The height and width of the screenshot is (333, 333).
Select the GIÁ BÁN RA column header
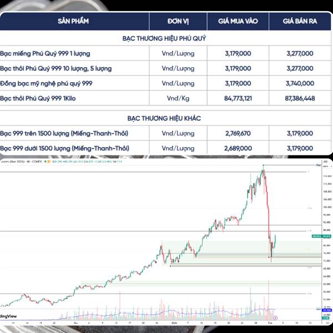coord(300,21)
